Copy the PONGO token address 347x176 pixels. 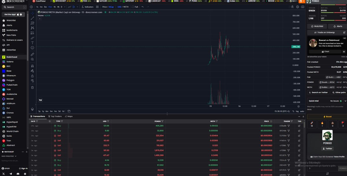327,82
